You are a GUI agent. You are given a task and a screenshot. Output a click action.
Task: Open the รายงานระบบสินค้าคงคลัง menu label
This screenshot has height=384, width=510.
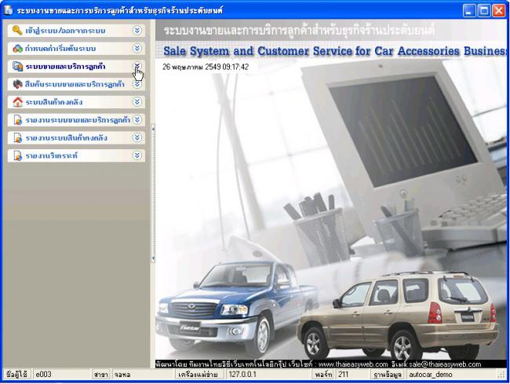(67, 138)
